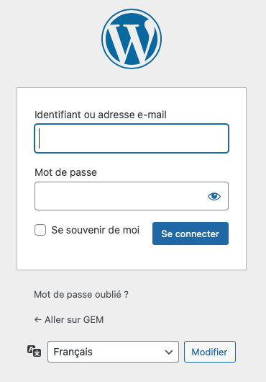
Task: Open the Mot de passe oublié link
Action: 81,295
